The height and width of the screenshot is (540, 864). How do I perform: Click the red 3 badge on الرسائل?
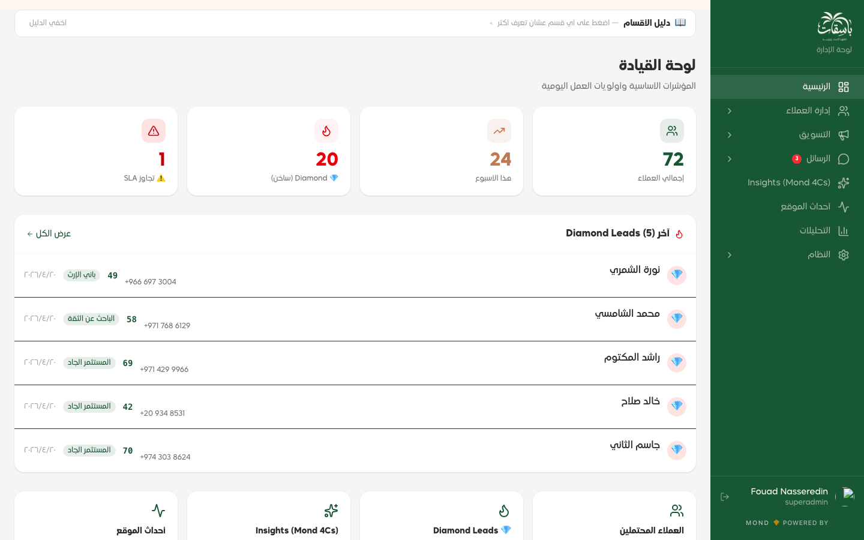797,159
